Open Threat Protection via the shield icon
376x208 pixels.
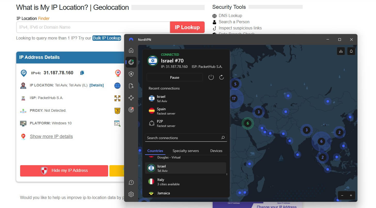point(131,74)
